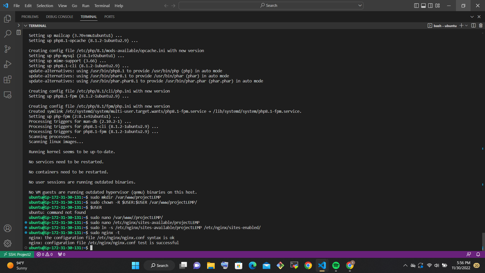Create a new terminal with plus icon
This screenshot has height=273, width=485.
pyautogui.click(x=462, y=26)
